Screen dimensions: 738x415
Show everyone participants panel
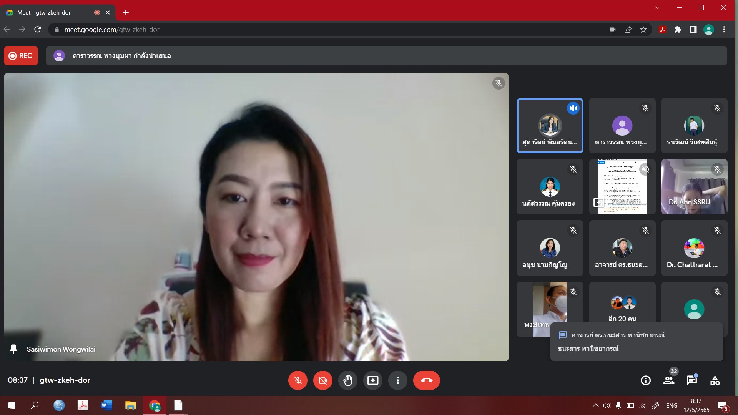tap(669, 380)
